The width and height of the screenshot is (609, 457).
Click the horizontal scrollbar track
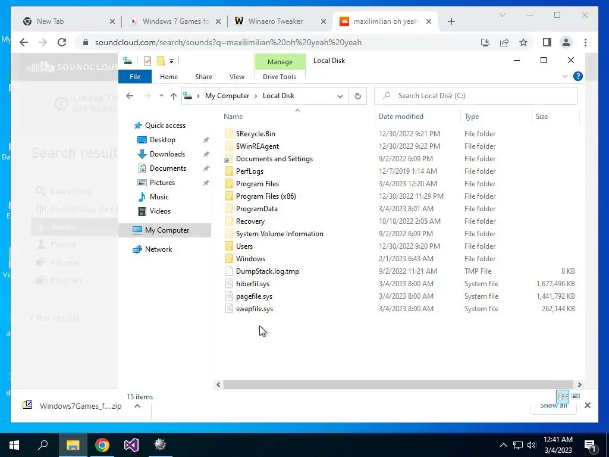398,385
